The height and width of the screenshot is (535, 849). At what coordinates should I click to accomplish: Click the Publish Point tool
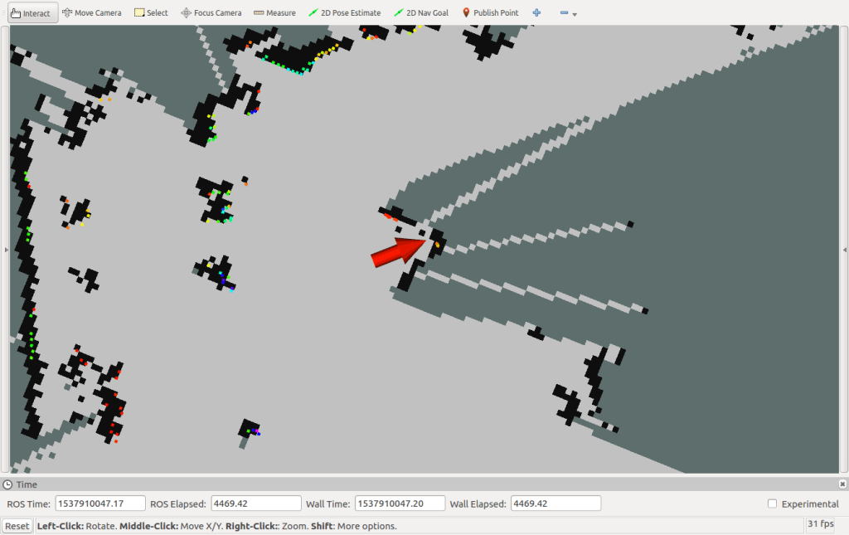pyautogui.click(x=489, y=13)
